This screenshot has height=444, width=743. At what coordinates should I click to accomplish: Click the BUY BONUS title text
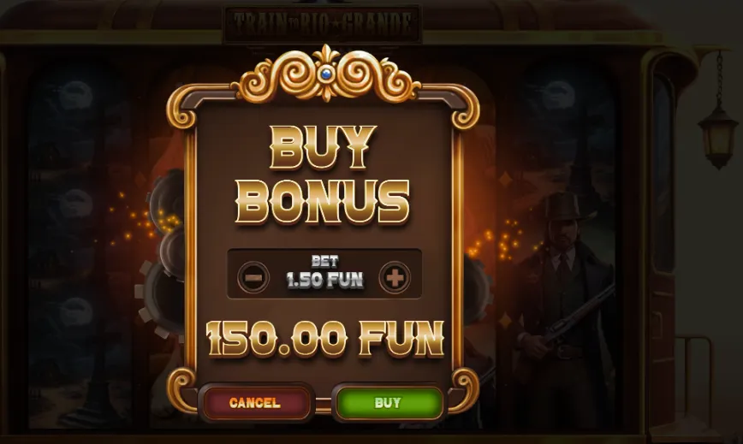(324, 175)
